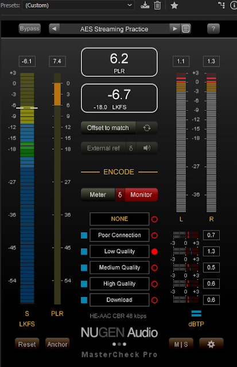Click the -6.1 short-term value box
Screen dimensions: 237x367
[x=27, y=61]
